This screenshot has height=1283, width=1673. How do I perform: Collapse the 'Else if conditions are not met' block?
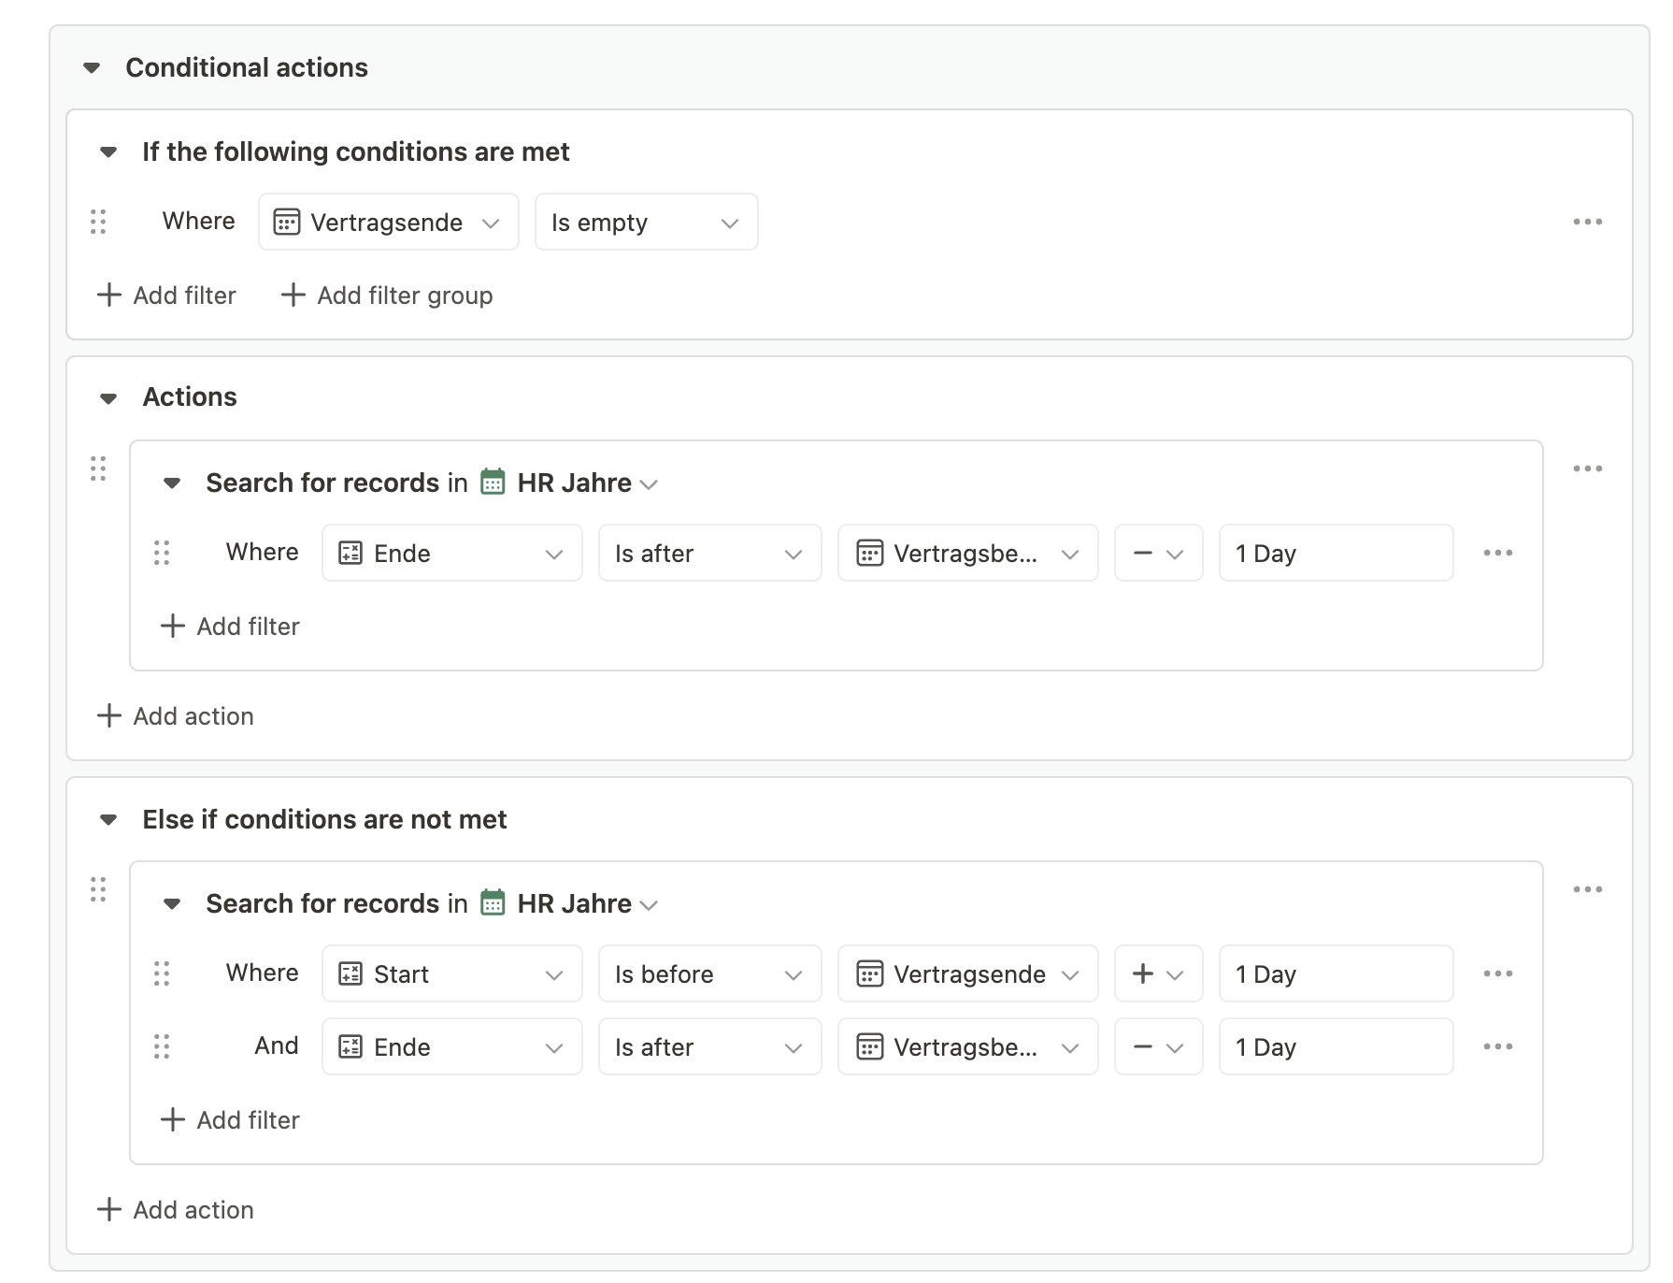pyautogui.click(x=108, y=820)
